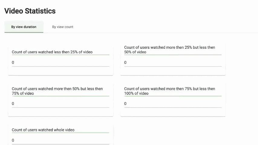258x145 pixels.
Task: Click progress bar under 25%-50% label
Action: click(x=173, y=55)
